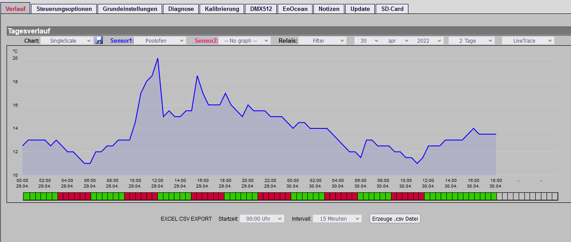This screenshot has width=571, height=242.
Task: Click the Sensor2 label
Action: coord(206,40)
